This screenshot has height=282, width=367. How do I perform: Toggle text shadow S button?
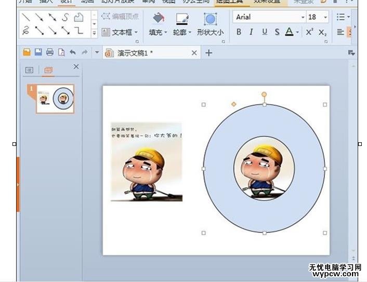[277, 32]
